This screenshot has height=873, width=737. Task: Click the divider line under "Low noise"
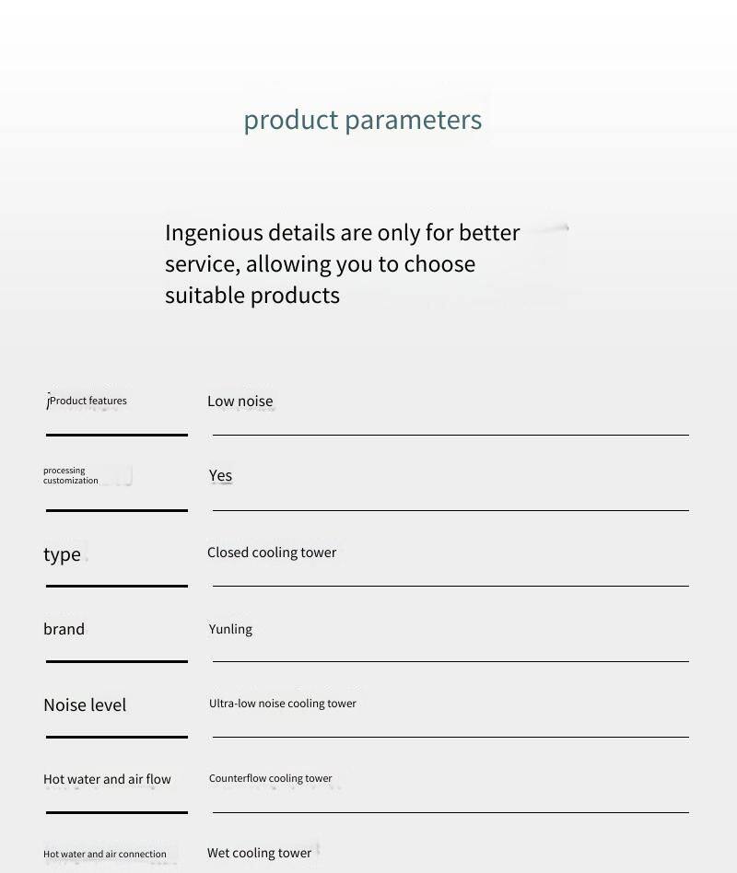click(x=450, y=435)
